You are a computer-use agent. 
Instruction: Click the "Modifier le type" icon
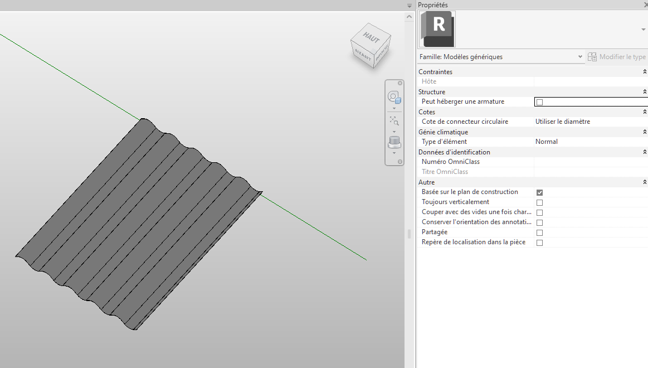[x=592, y=56]
